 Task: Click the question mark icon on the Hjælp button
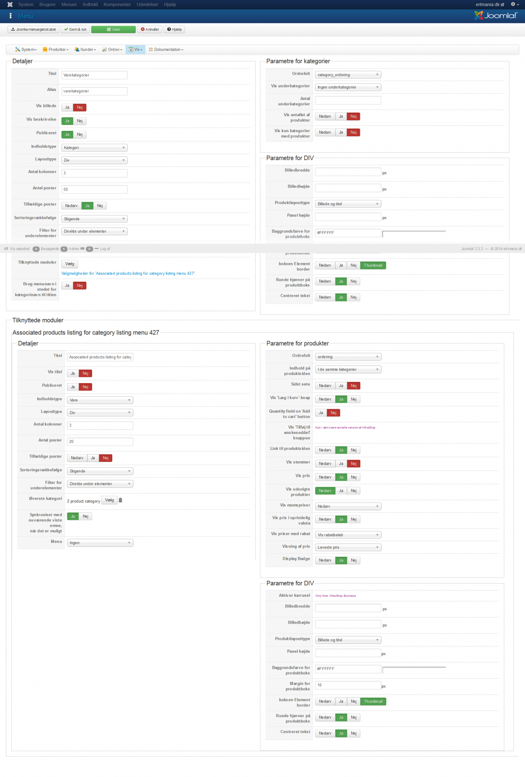(x=169, y=30)
